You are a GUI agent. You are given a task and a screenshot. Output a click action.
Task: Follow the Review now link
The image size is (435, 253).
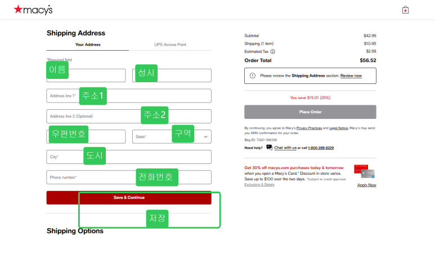pos(351,76)
